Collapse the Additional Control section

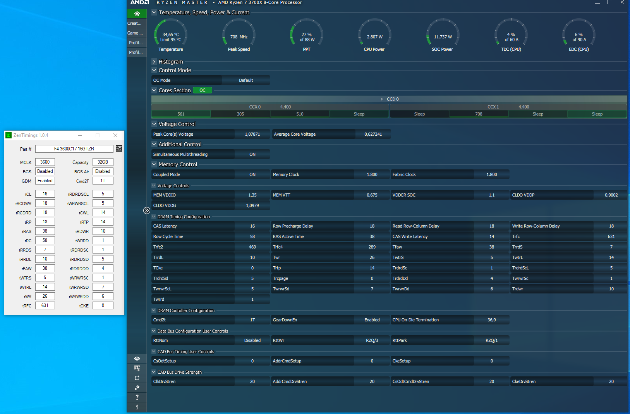click(154, 144)
